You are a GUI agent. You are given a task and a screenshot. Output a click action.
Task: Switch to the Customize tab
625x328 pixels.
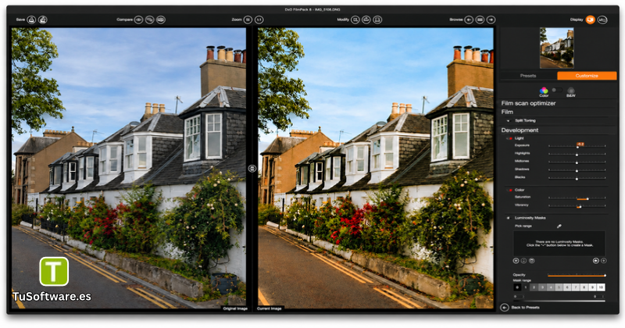(x=587, y=76)
